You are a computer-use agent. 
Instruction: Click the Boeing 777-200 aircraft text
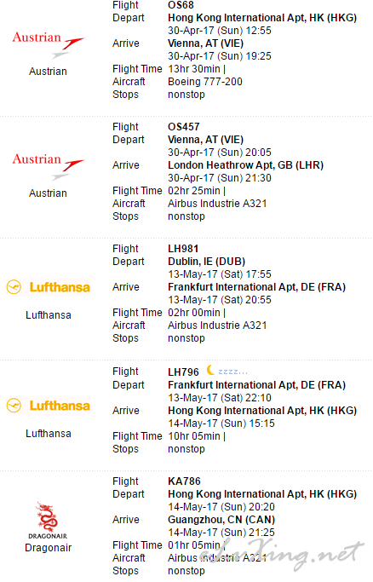pyautogui.click(x=205, y=82)
